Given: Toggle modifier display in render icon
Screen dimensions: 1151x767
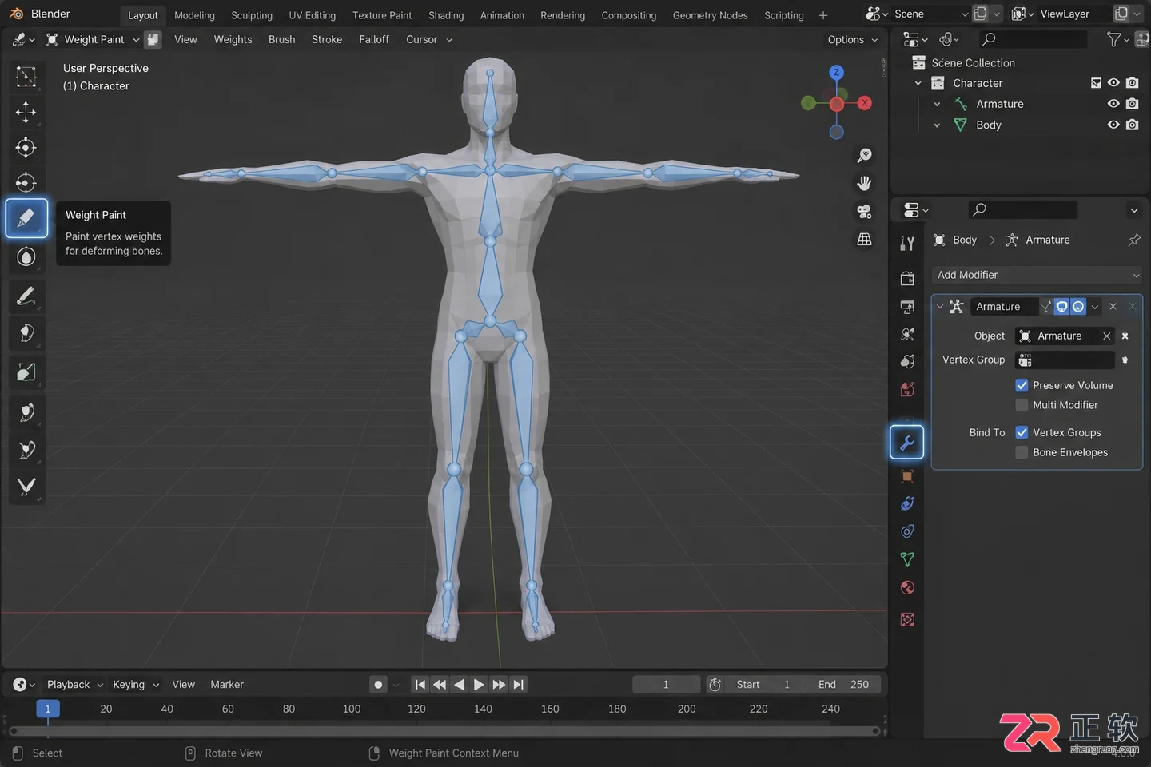Looking at the screenshot, I should coord(1078,307).
